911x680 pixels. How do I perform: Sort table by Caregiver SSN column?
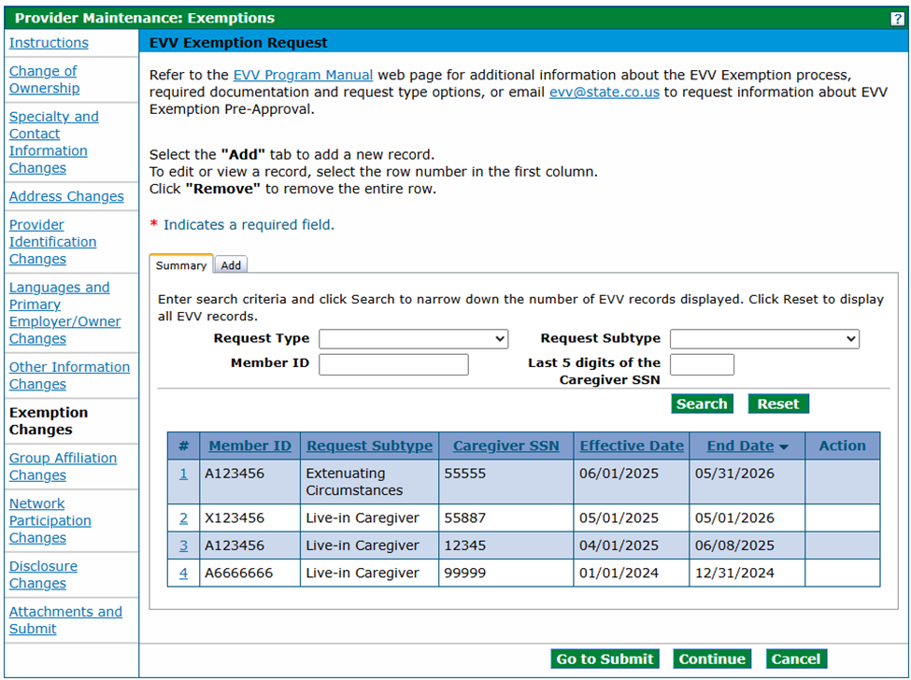pyautogui.click(x=506, y=446)
